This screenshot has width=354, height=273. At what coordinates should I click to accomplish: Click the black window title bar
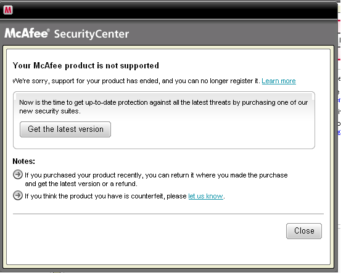[x=169, y=10]
